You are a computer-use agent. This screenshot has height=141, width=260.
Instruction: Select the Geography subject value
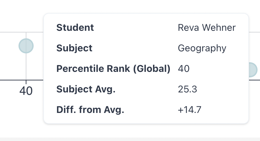(x=202, y=48)
